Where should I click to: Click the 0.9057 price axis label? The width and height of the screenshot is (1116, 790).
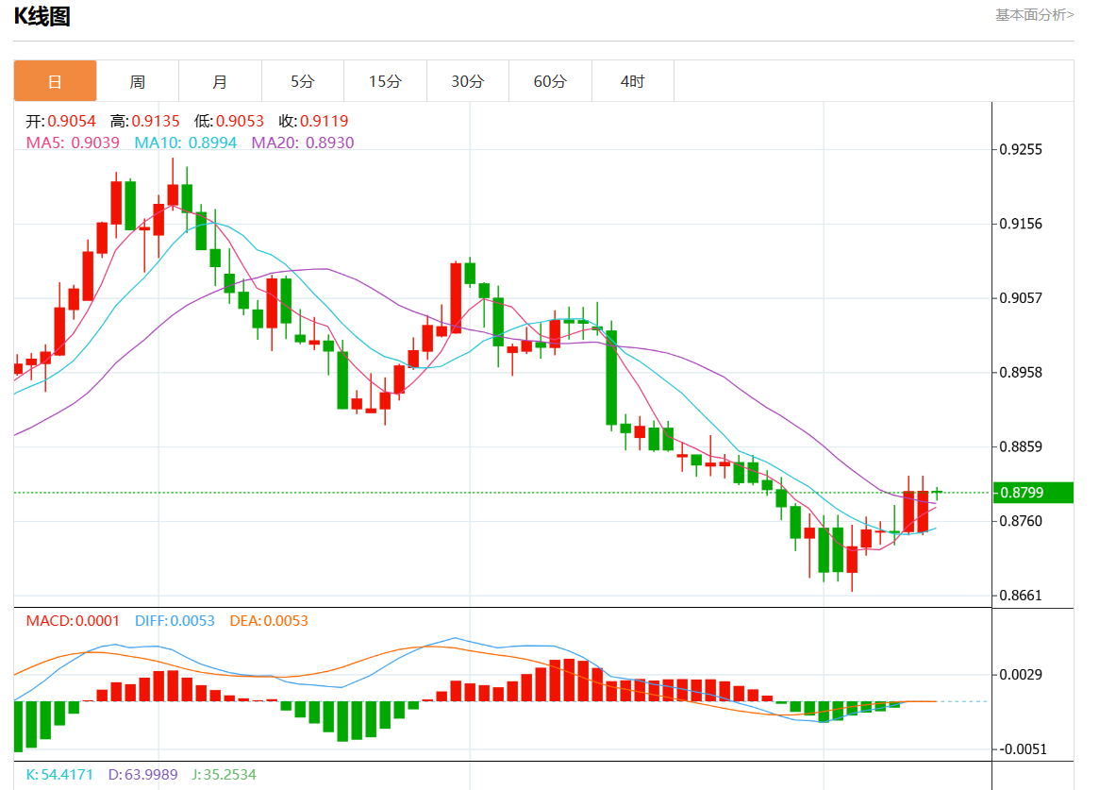click(x=1021, y=297)
